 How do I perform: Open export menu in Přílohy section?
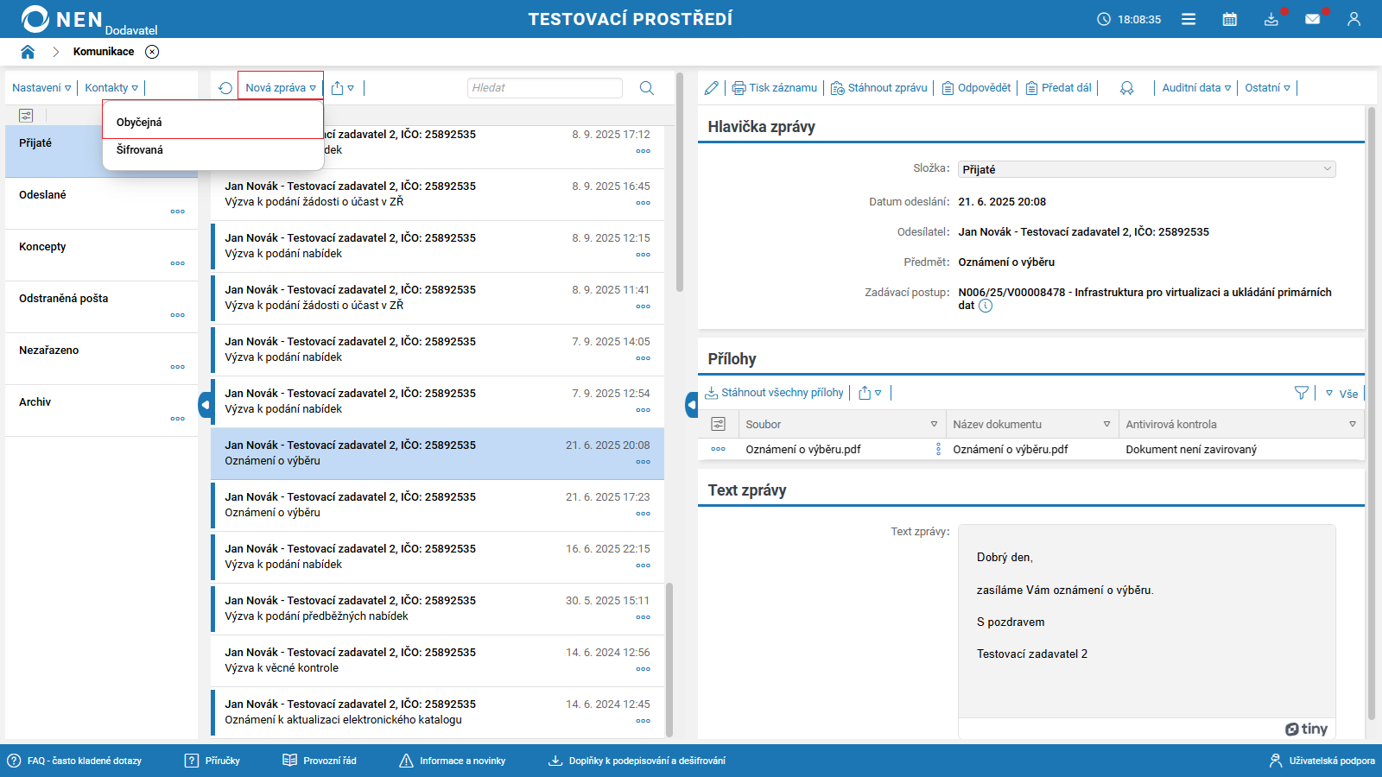[870, 393]
